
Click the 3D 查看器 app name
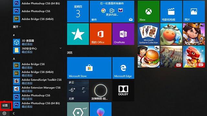[28, 41]
